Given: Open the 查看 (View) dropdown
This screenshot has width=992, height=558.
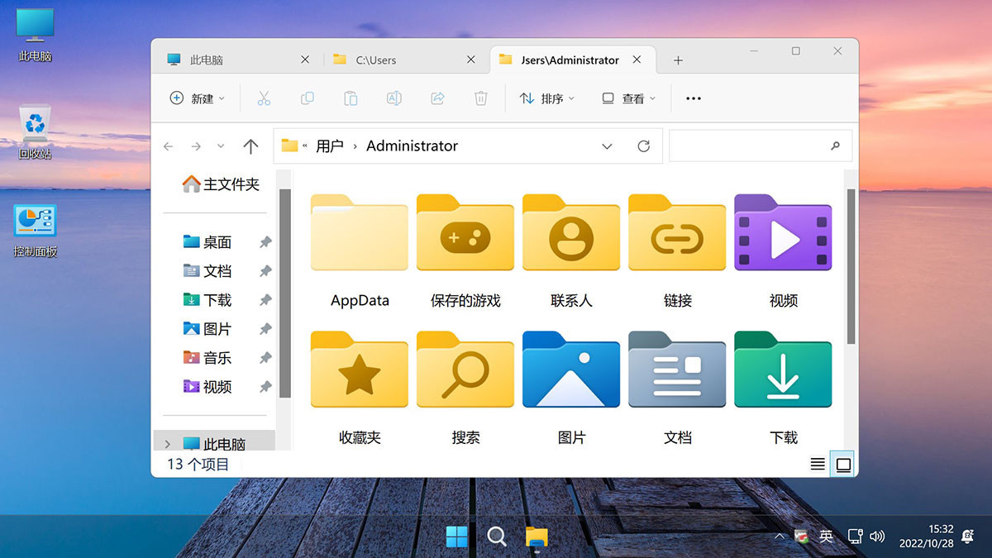Looking at the screenshot, I should pyautogui.click(x=628, y=98).
